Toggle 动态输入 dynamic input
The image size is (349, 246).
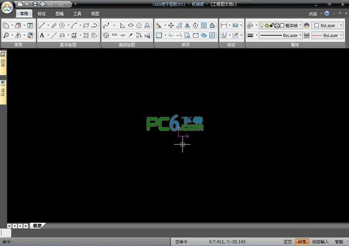320,241
